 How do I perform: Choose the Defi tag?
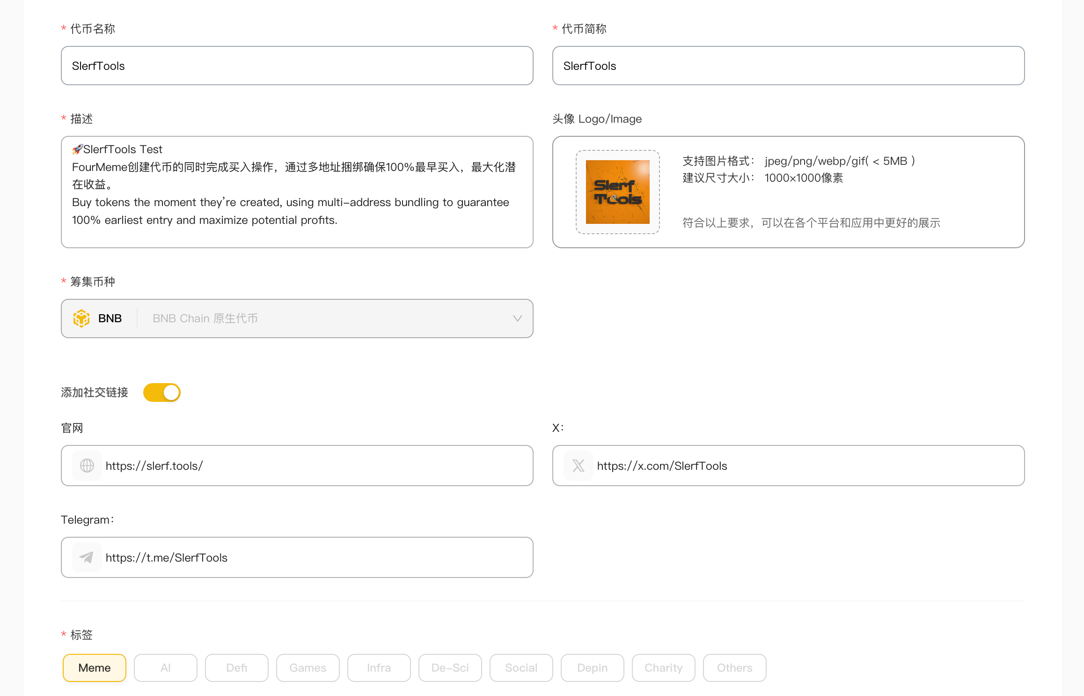(x=237, y=668)
